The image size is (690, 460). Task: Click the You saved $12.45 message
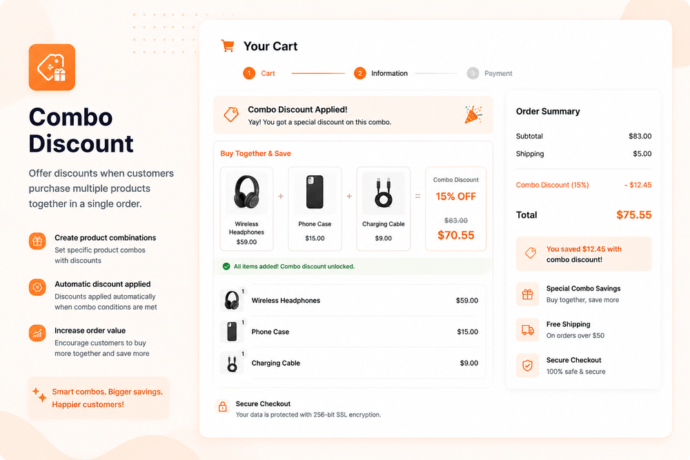[x=584, y=254]
